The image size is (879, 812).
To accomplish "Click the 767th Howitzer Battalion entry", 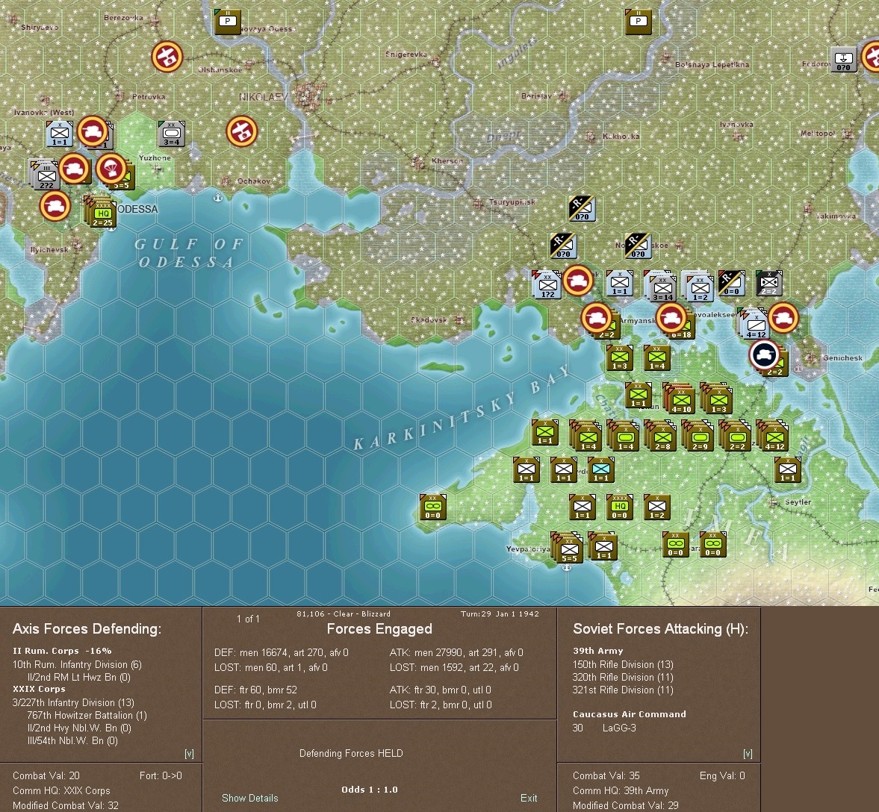I will (x=87, y=716).
